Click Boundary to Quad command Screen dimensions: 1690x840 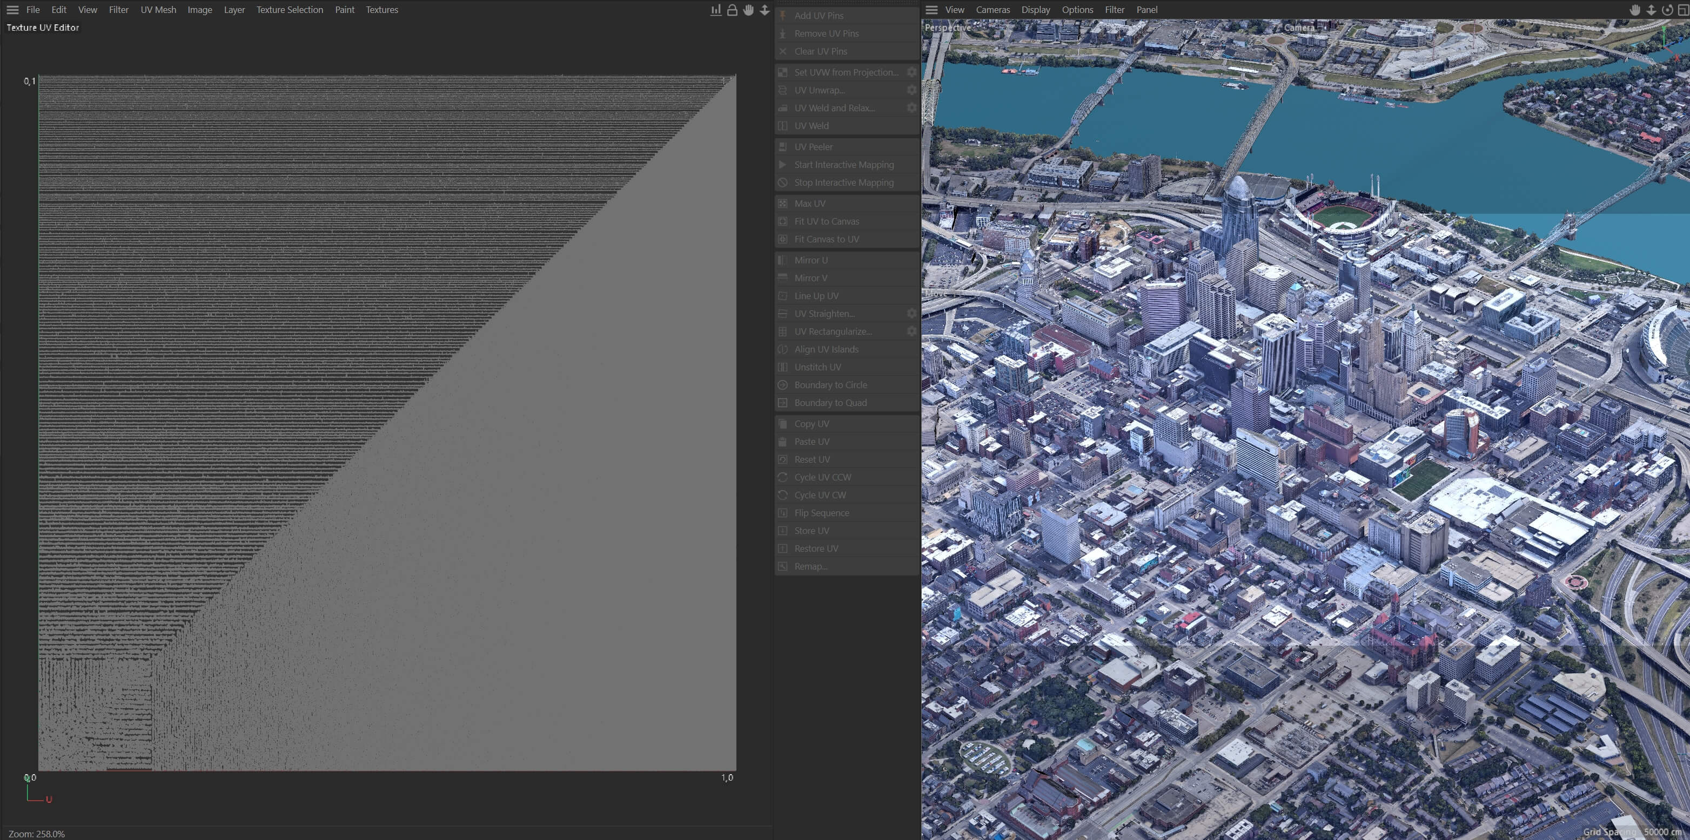tap(846, 403)
